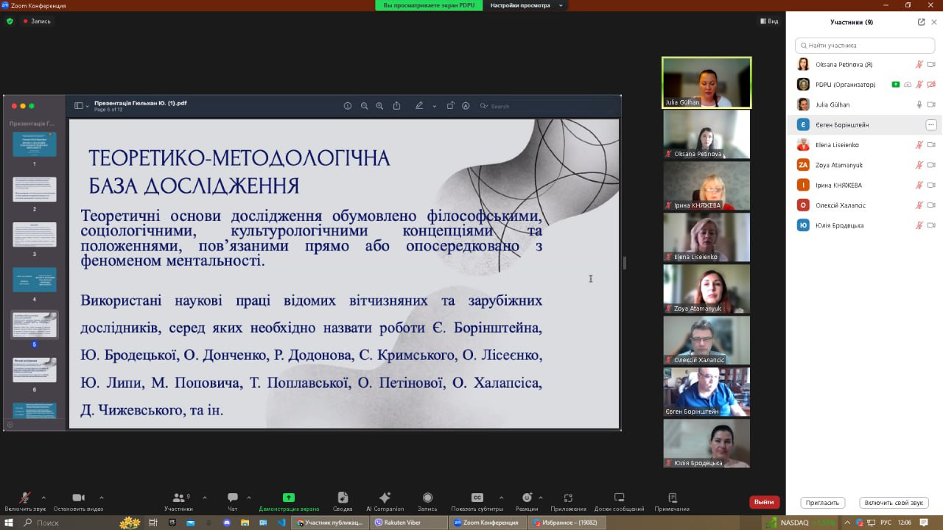The width and height of the screenshot is (943, 530).
Task: Expand video options arrow beside camera
Action: [101, 497]
